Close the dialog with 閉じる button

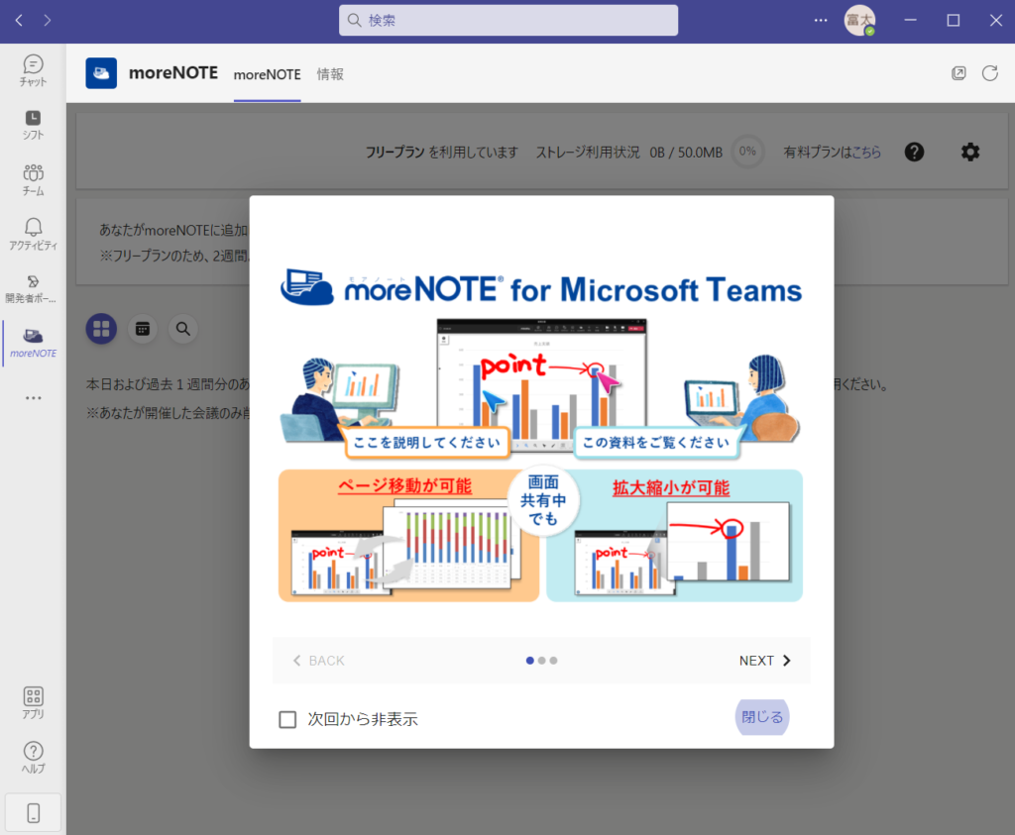pyautogui.click(x=762, y=717)
